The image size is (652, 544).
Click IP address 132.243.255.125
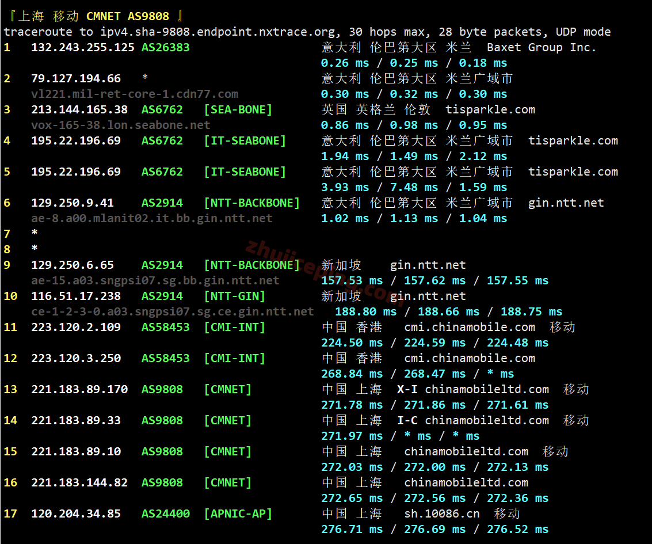(x=83, y=47)
